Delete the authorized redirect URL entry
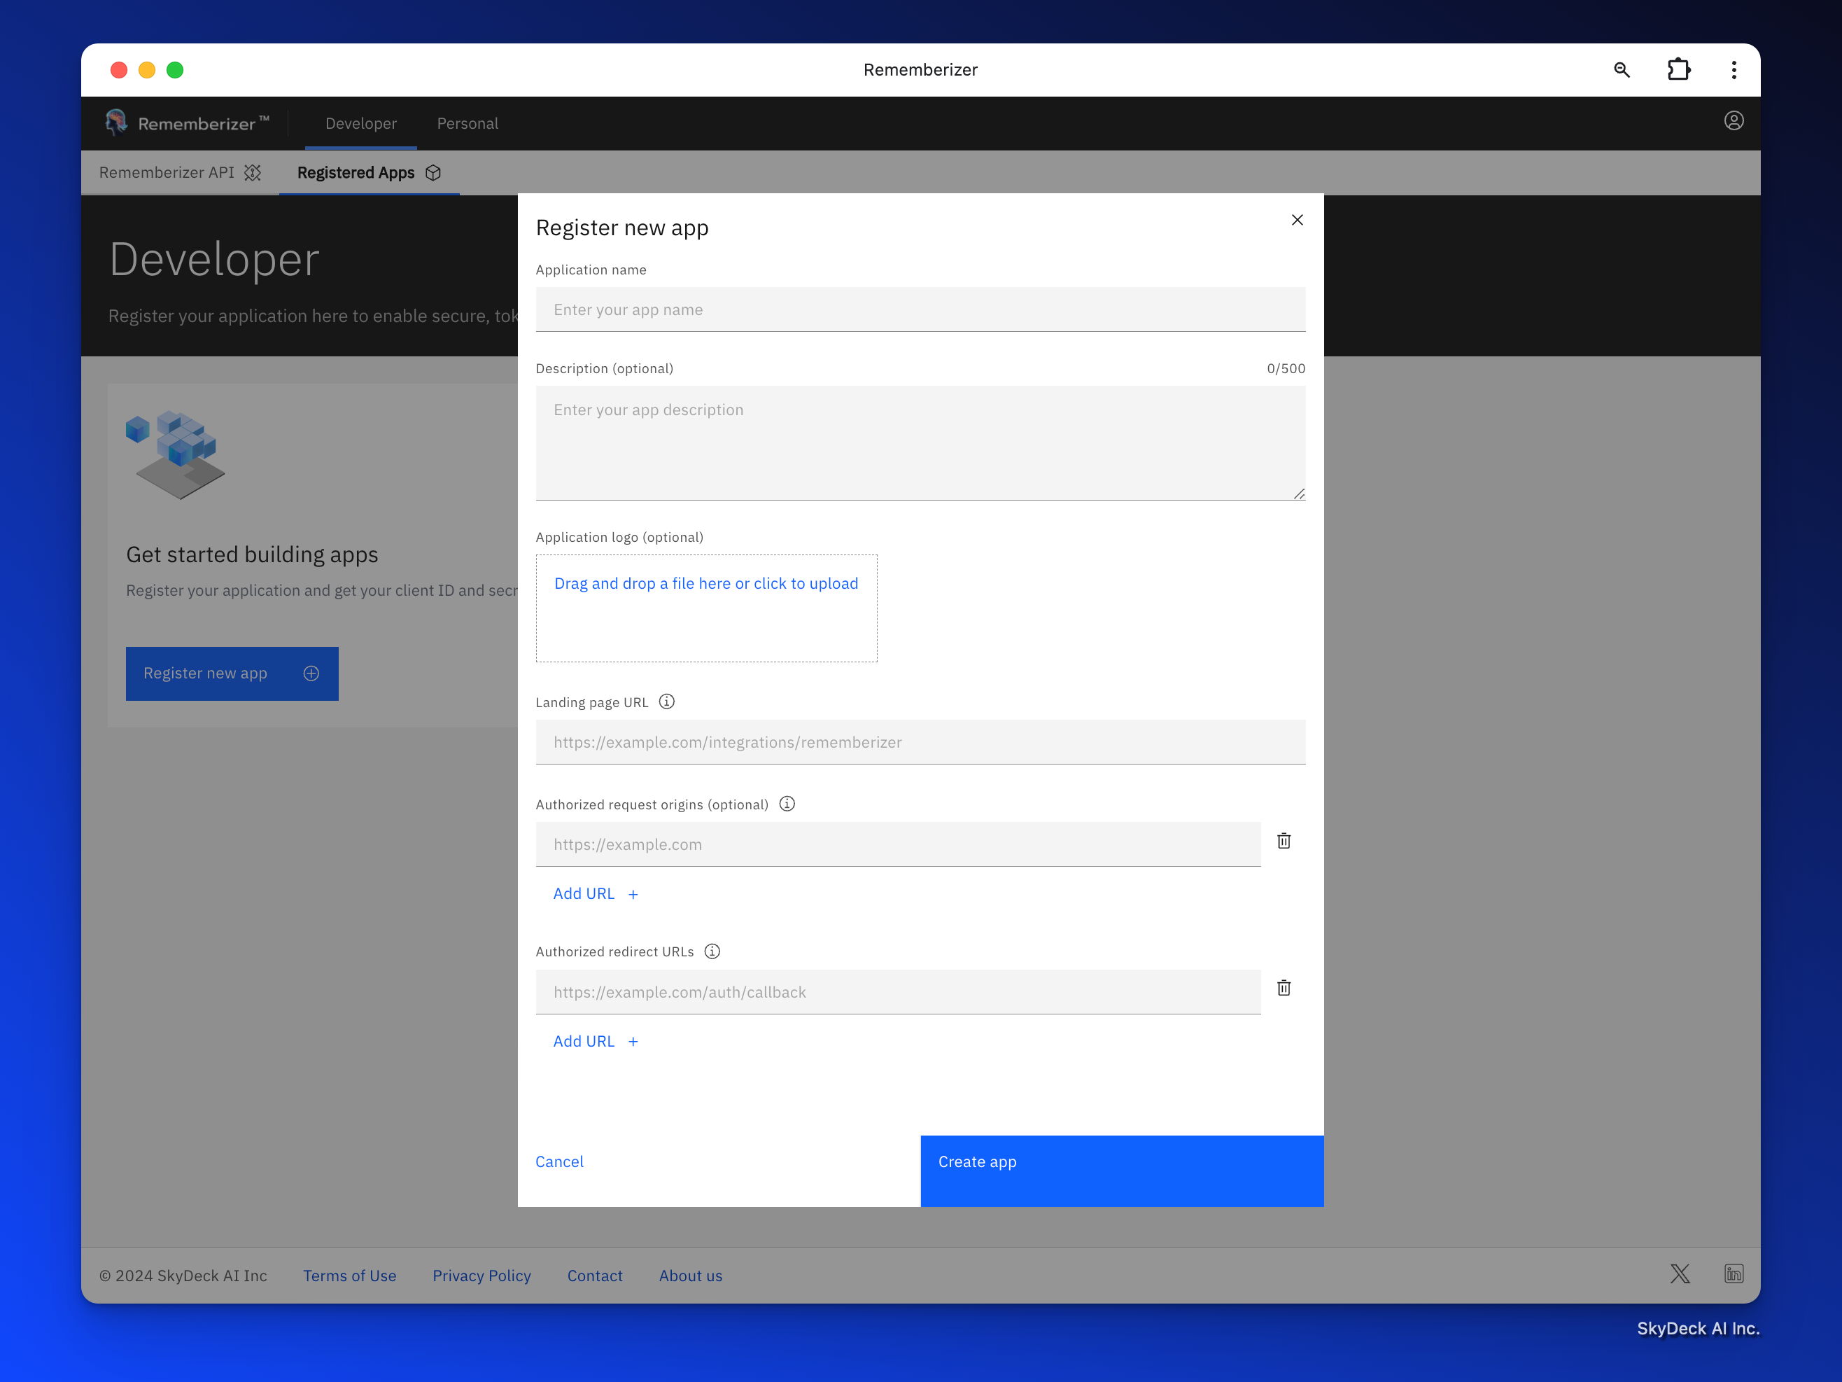Screen dimensions: 1842x1382 [1284, 989]
